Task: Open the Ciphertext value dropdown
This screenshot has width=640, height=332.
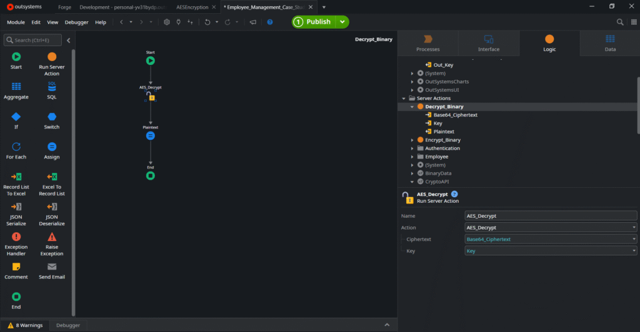Action: coord(634,239)
